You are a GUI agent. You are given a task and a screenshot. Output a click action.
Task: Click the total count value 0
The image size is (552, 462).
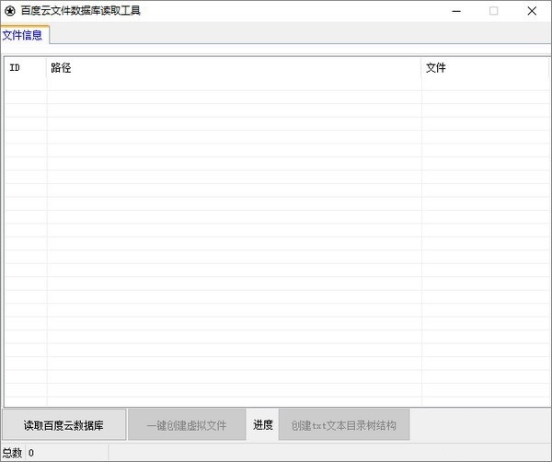coord(31,453)
